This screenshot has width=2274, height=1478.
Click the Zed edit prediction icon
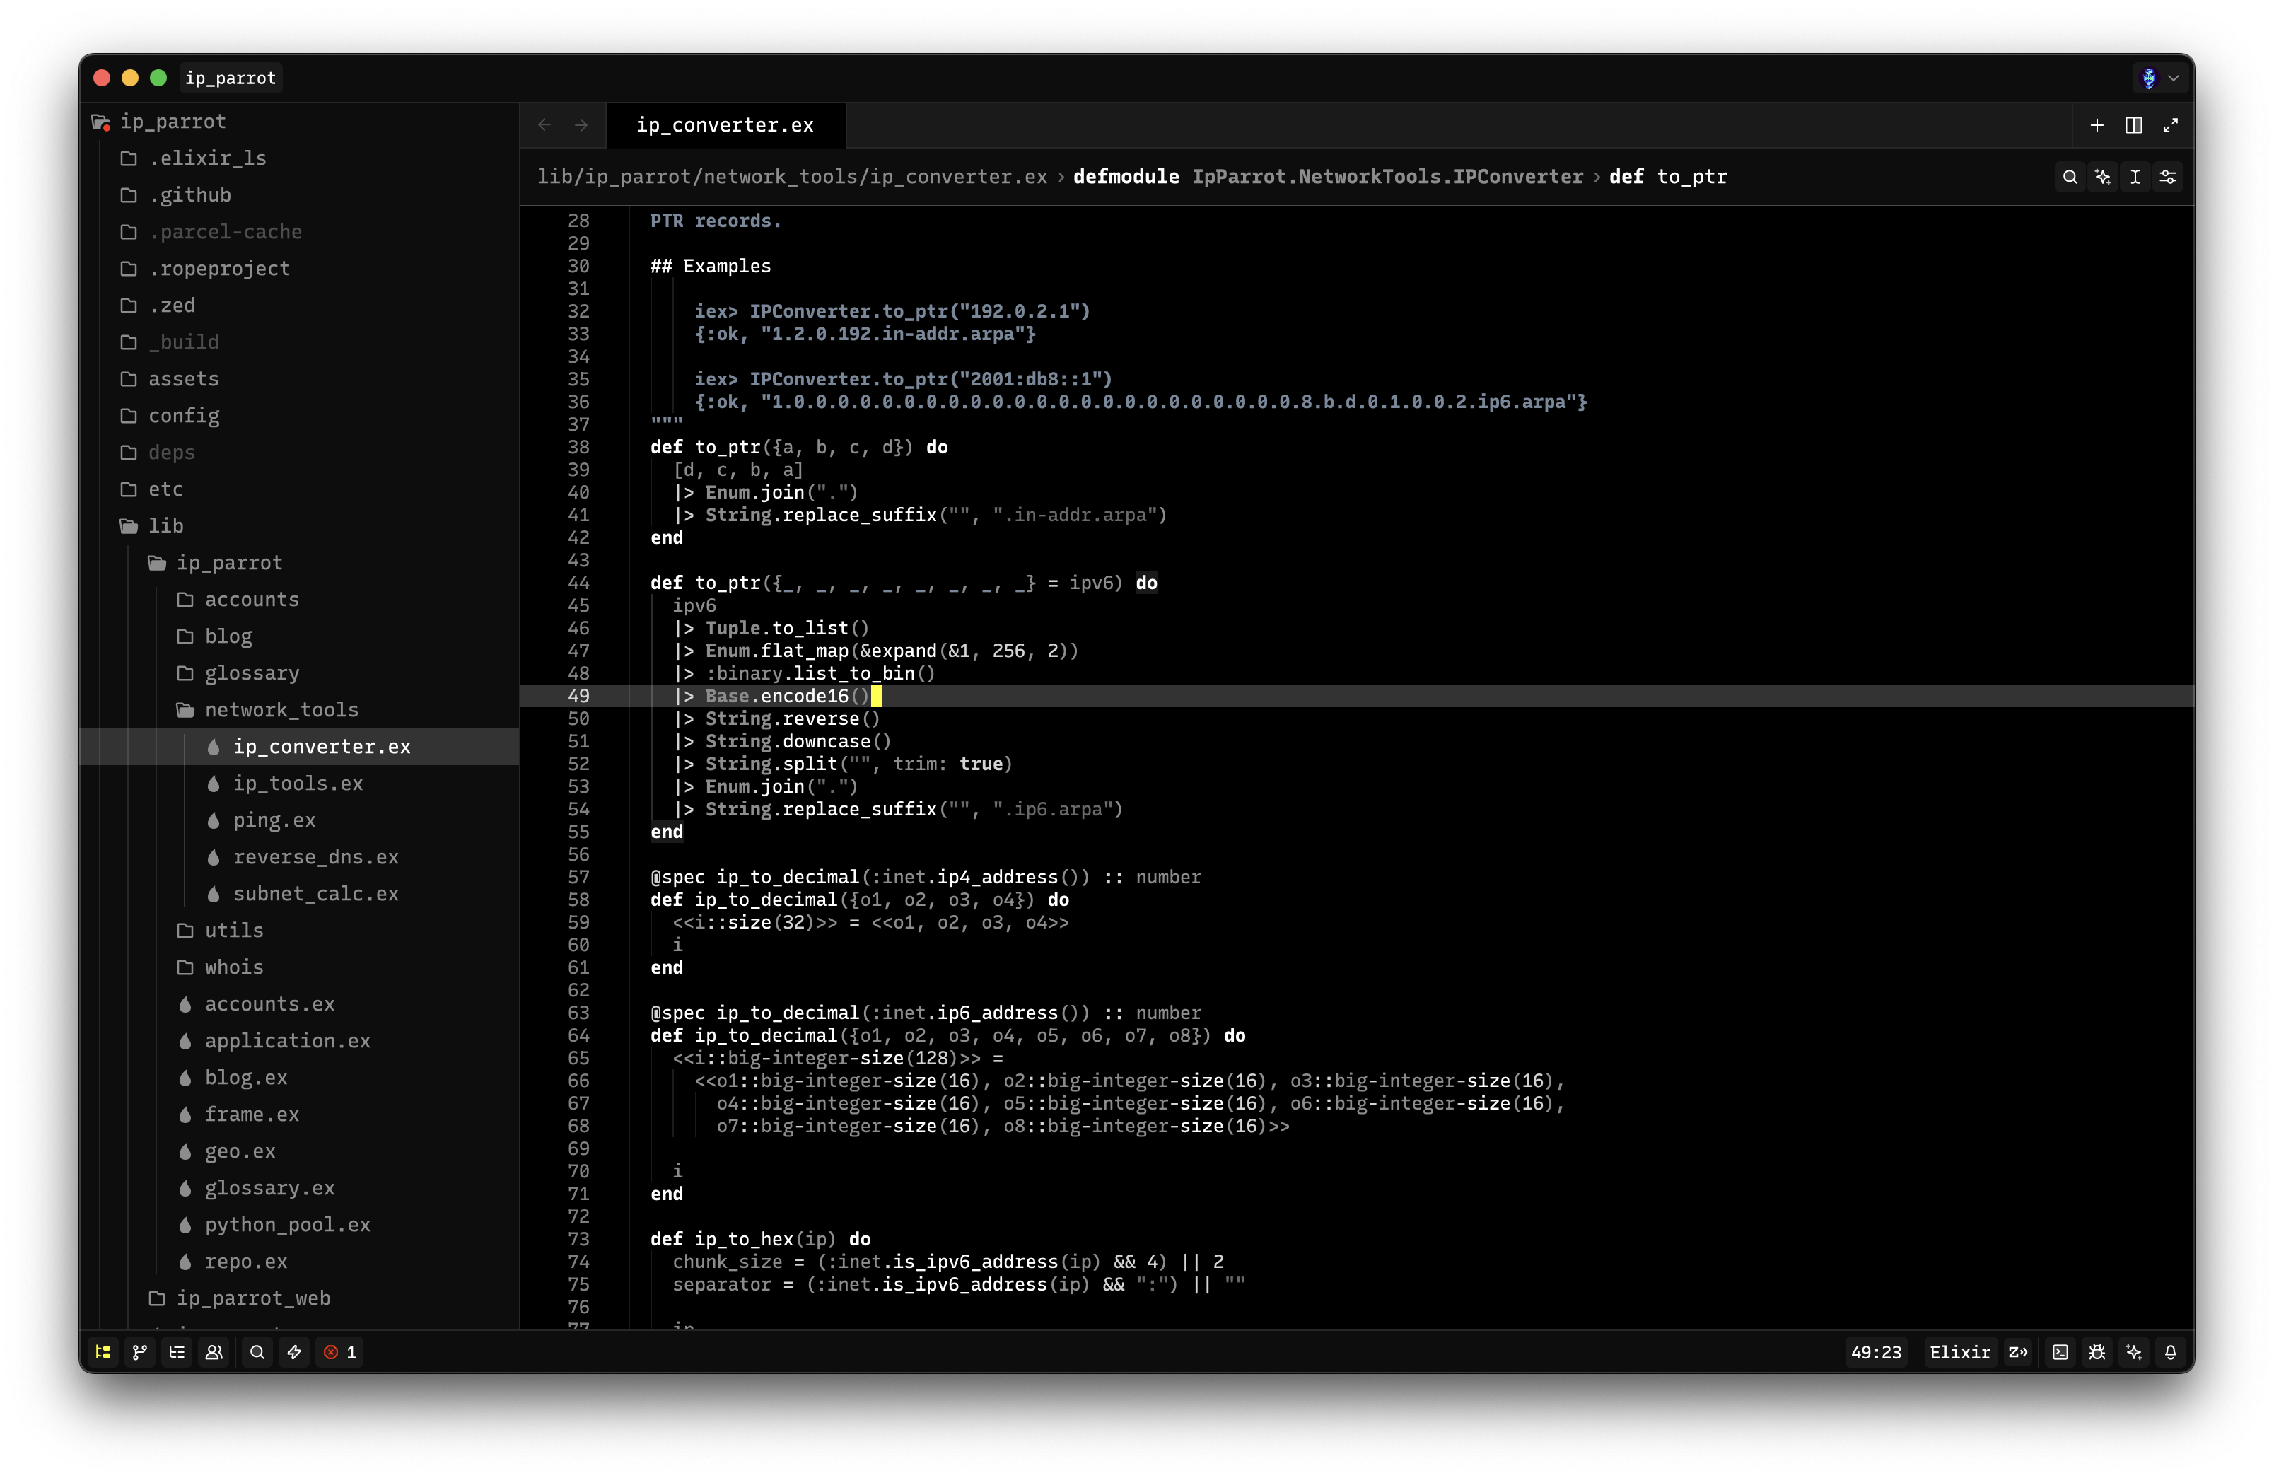(2018, 1352)
